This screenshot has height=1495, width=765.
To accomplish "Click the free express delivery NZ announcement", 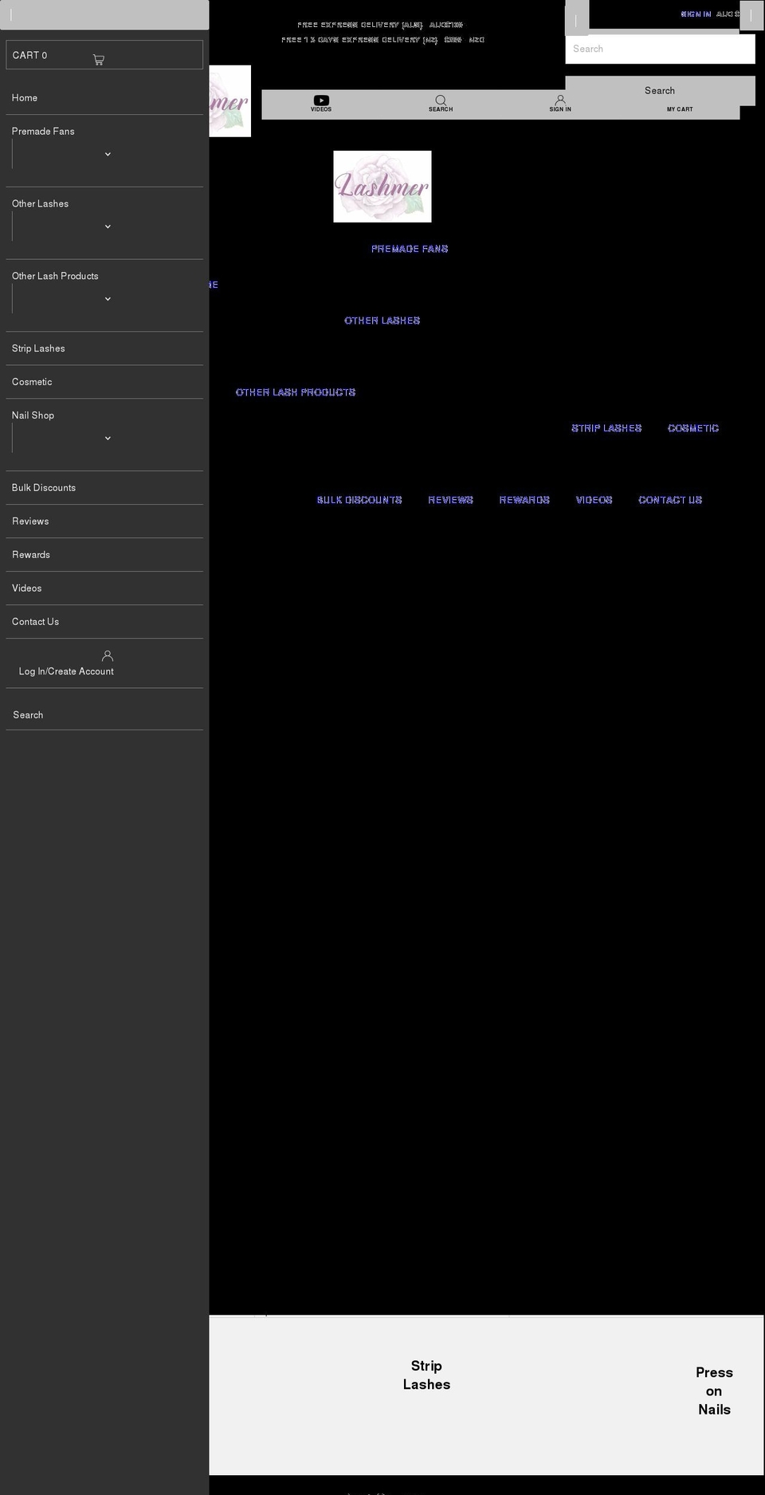I will tap(383, 40).
